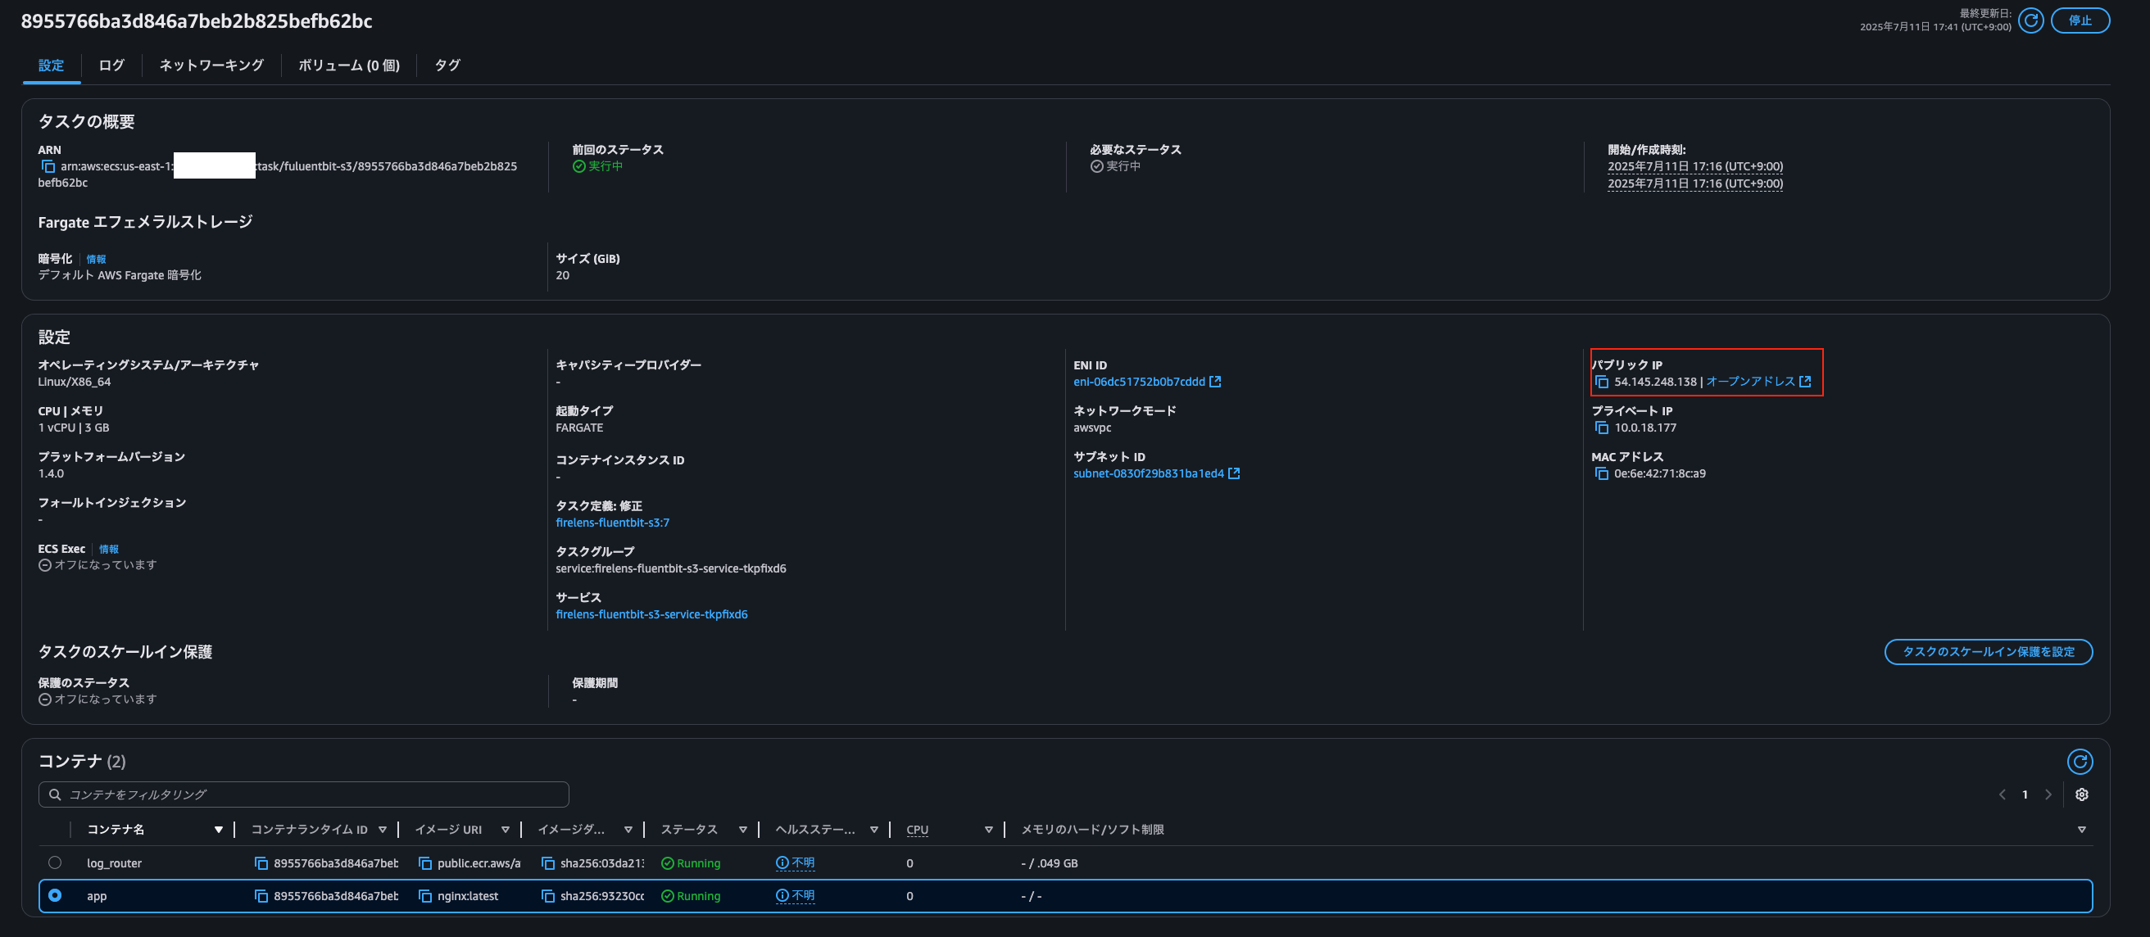The image size is (2150, 937).
Task: Open service firelens-fluentbit-s3-service-tkpfixd6 link
Action: click(652, 614)
